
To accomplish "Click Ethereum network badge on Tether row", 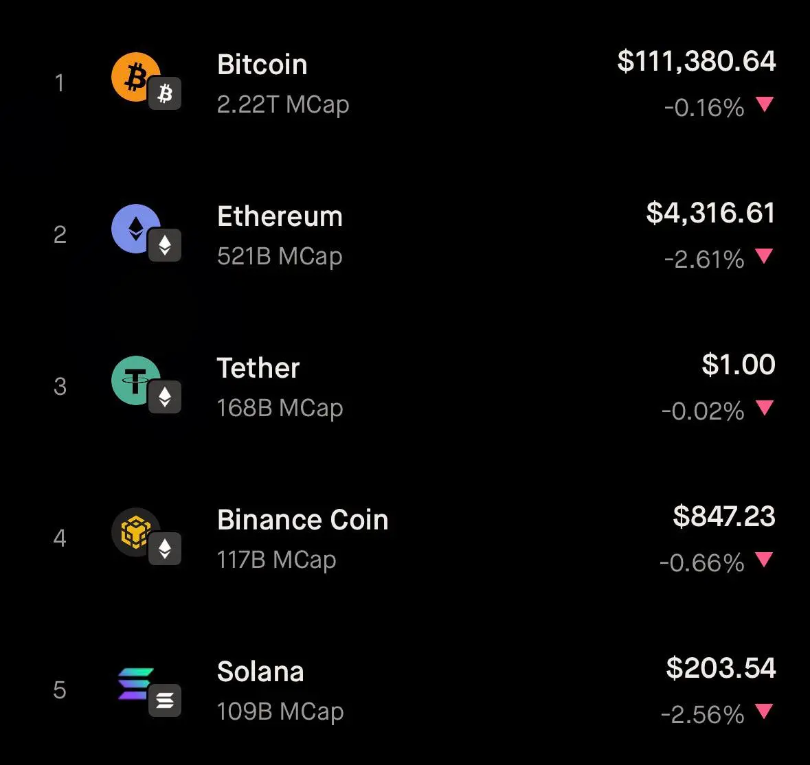I will pyautogui.click(x=165, y=397).
